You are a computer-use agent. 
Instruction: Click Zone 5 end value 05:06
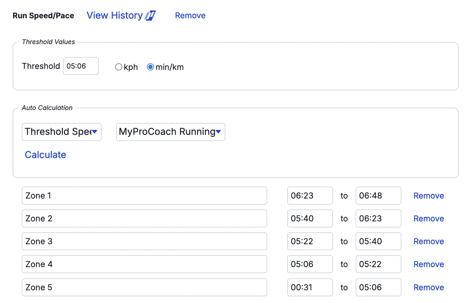(x=378, y=287)
